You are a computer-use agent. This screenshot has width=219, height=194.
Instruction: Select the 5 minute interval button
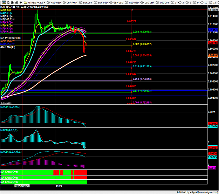click(x=189, y=2)
